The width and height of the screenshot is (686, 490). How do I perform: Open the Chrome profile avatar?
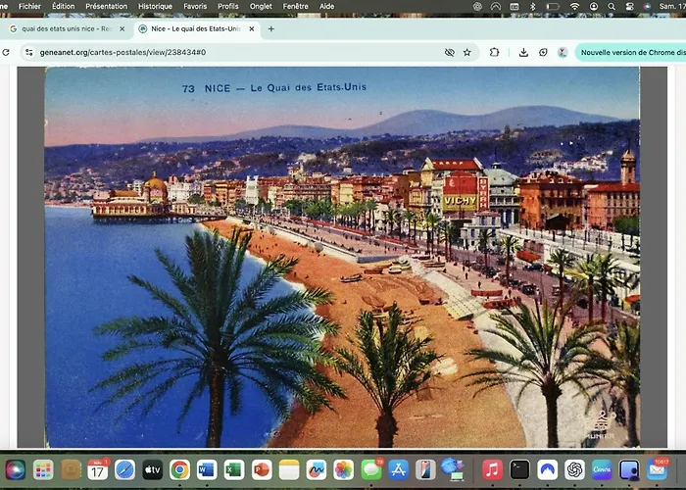click(563, 52)
